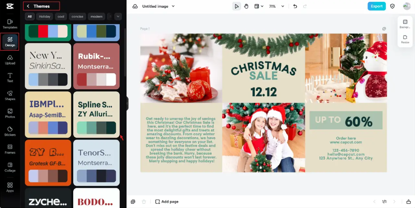Apply the blue olive navy palette theme
Screen dimensions: 415x208
click(96, 32)
